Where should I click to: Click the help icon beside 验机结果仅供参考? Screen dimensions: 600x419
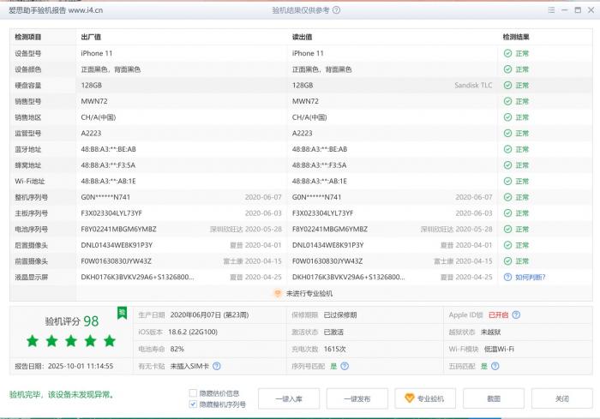coord(336,10)
